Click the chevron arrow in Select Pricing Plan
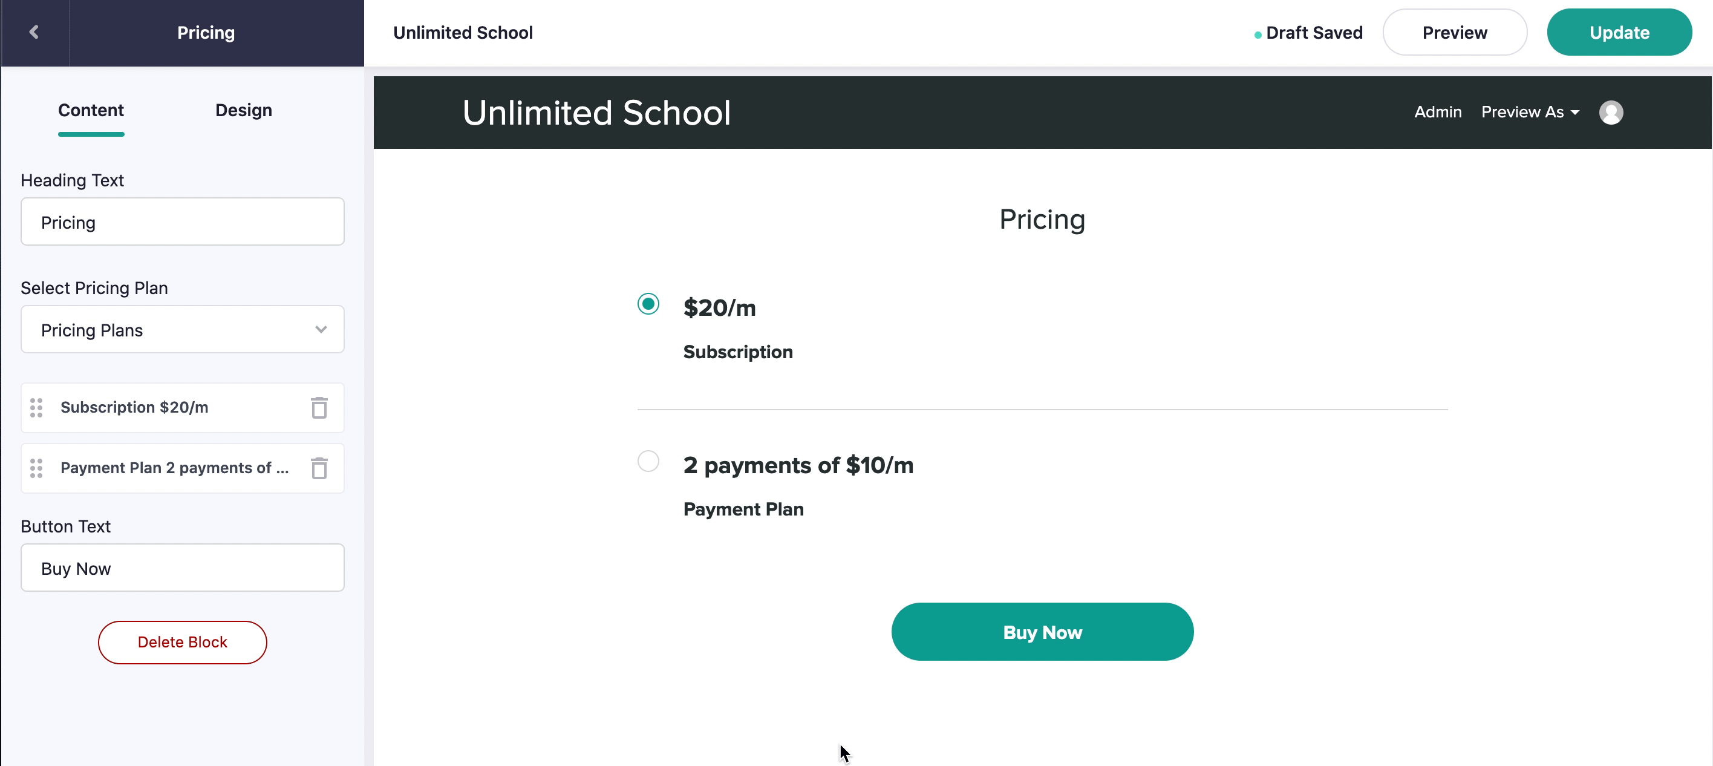Screen dimensions: 1713x766 [x=321, y=329]
